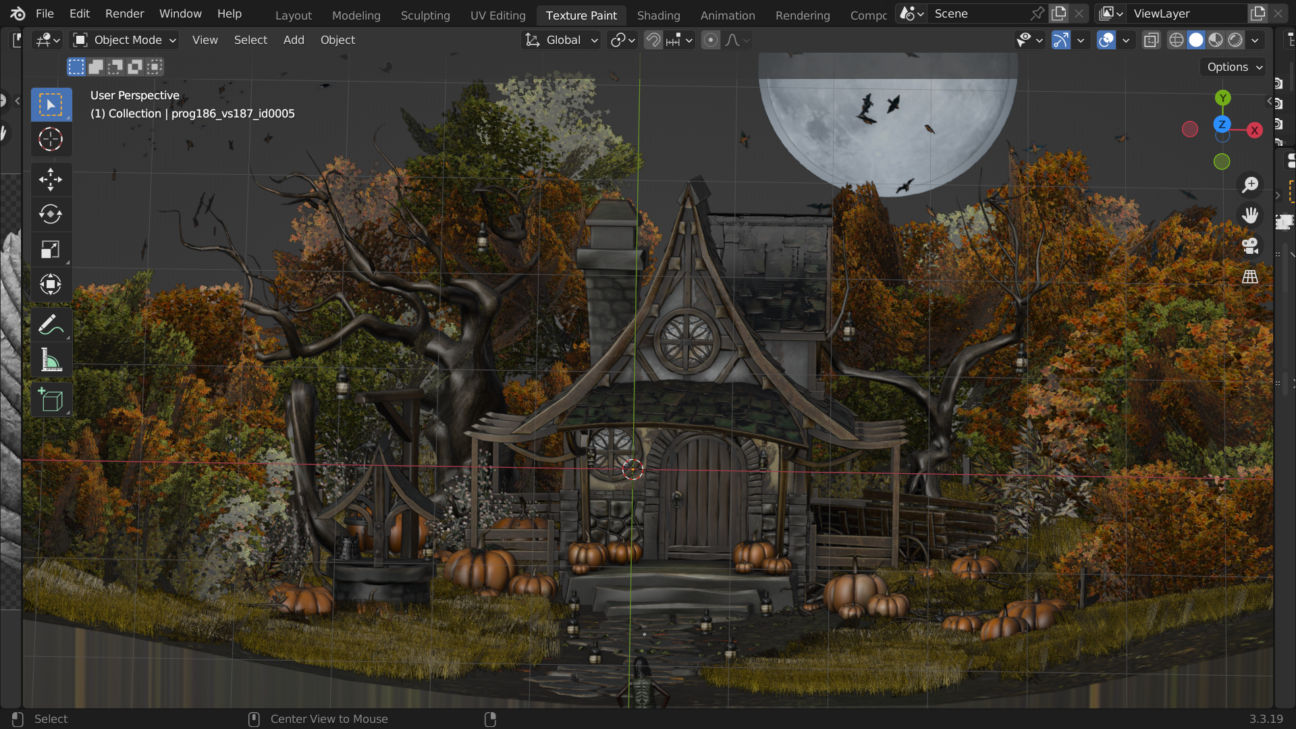
Task: Open the Window menu
Action: (180, 13)
